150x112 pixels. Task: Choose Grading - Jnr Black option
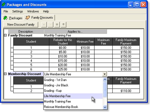point(73,85)
